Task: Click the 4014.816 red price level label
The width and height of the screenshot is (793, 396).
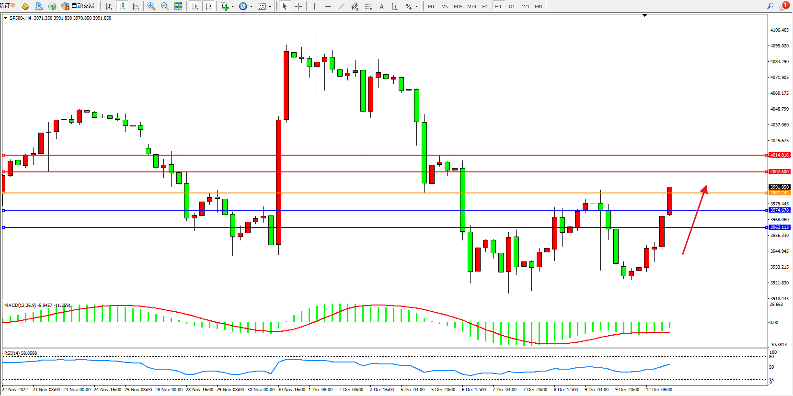Action: tap(779, 155)
